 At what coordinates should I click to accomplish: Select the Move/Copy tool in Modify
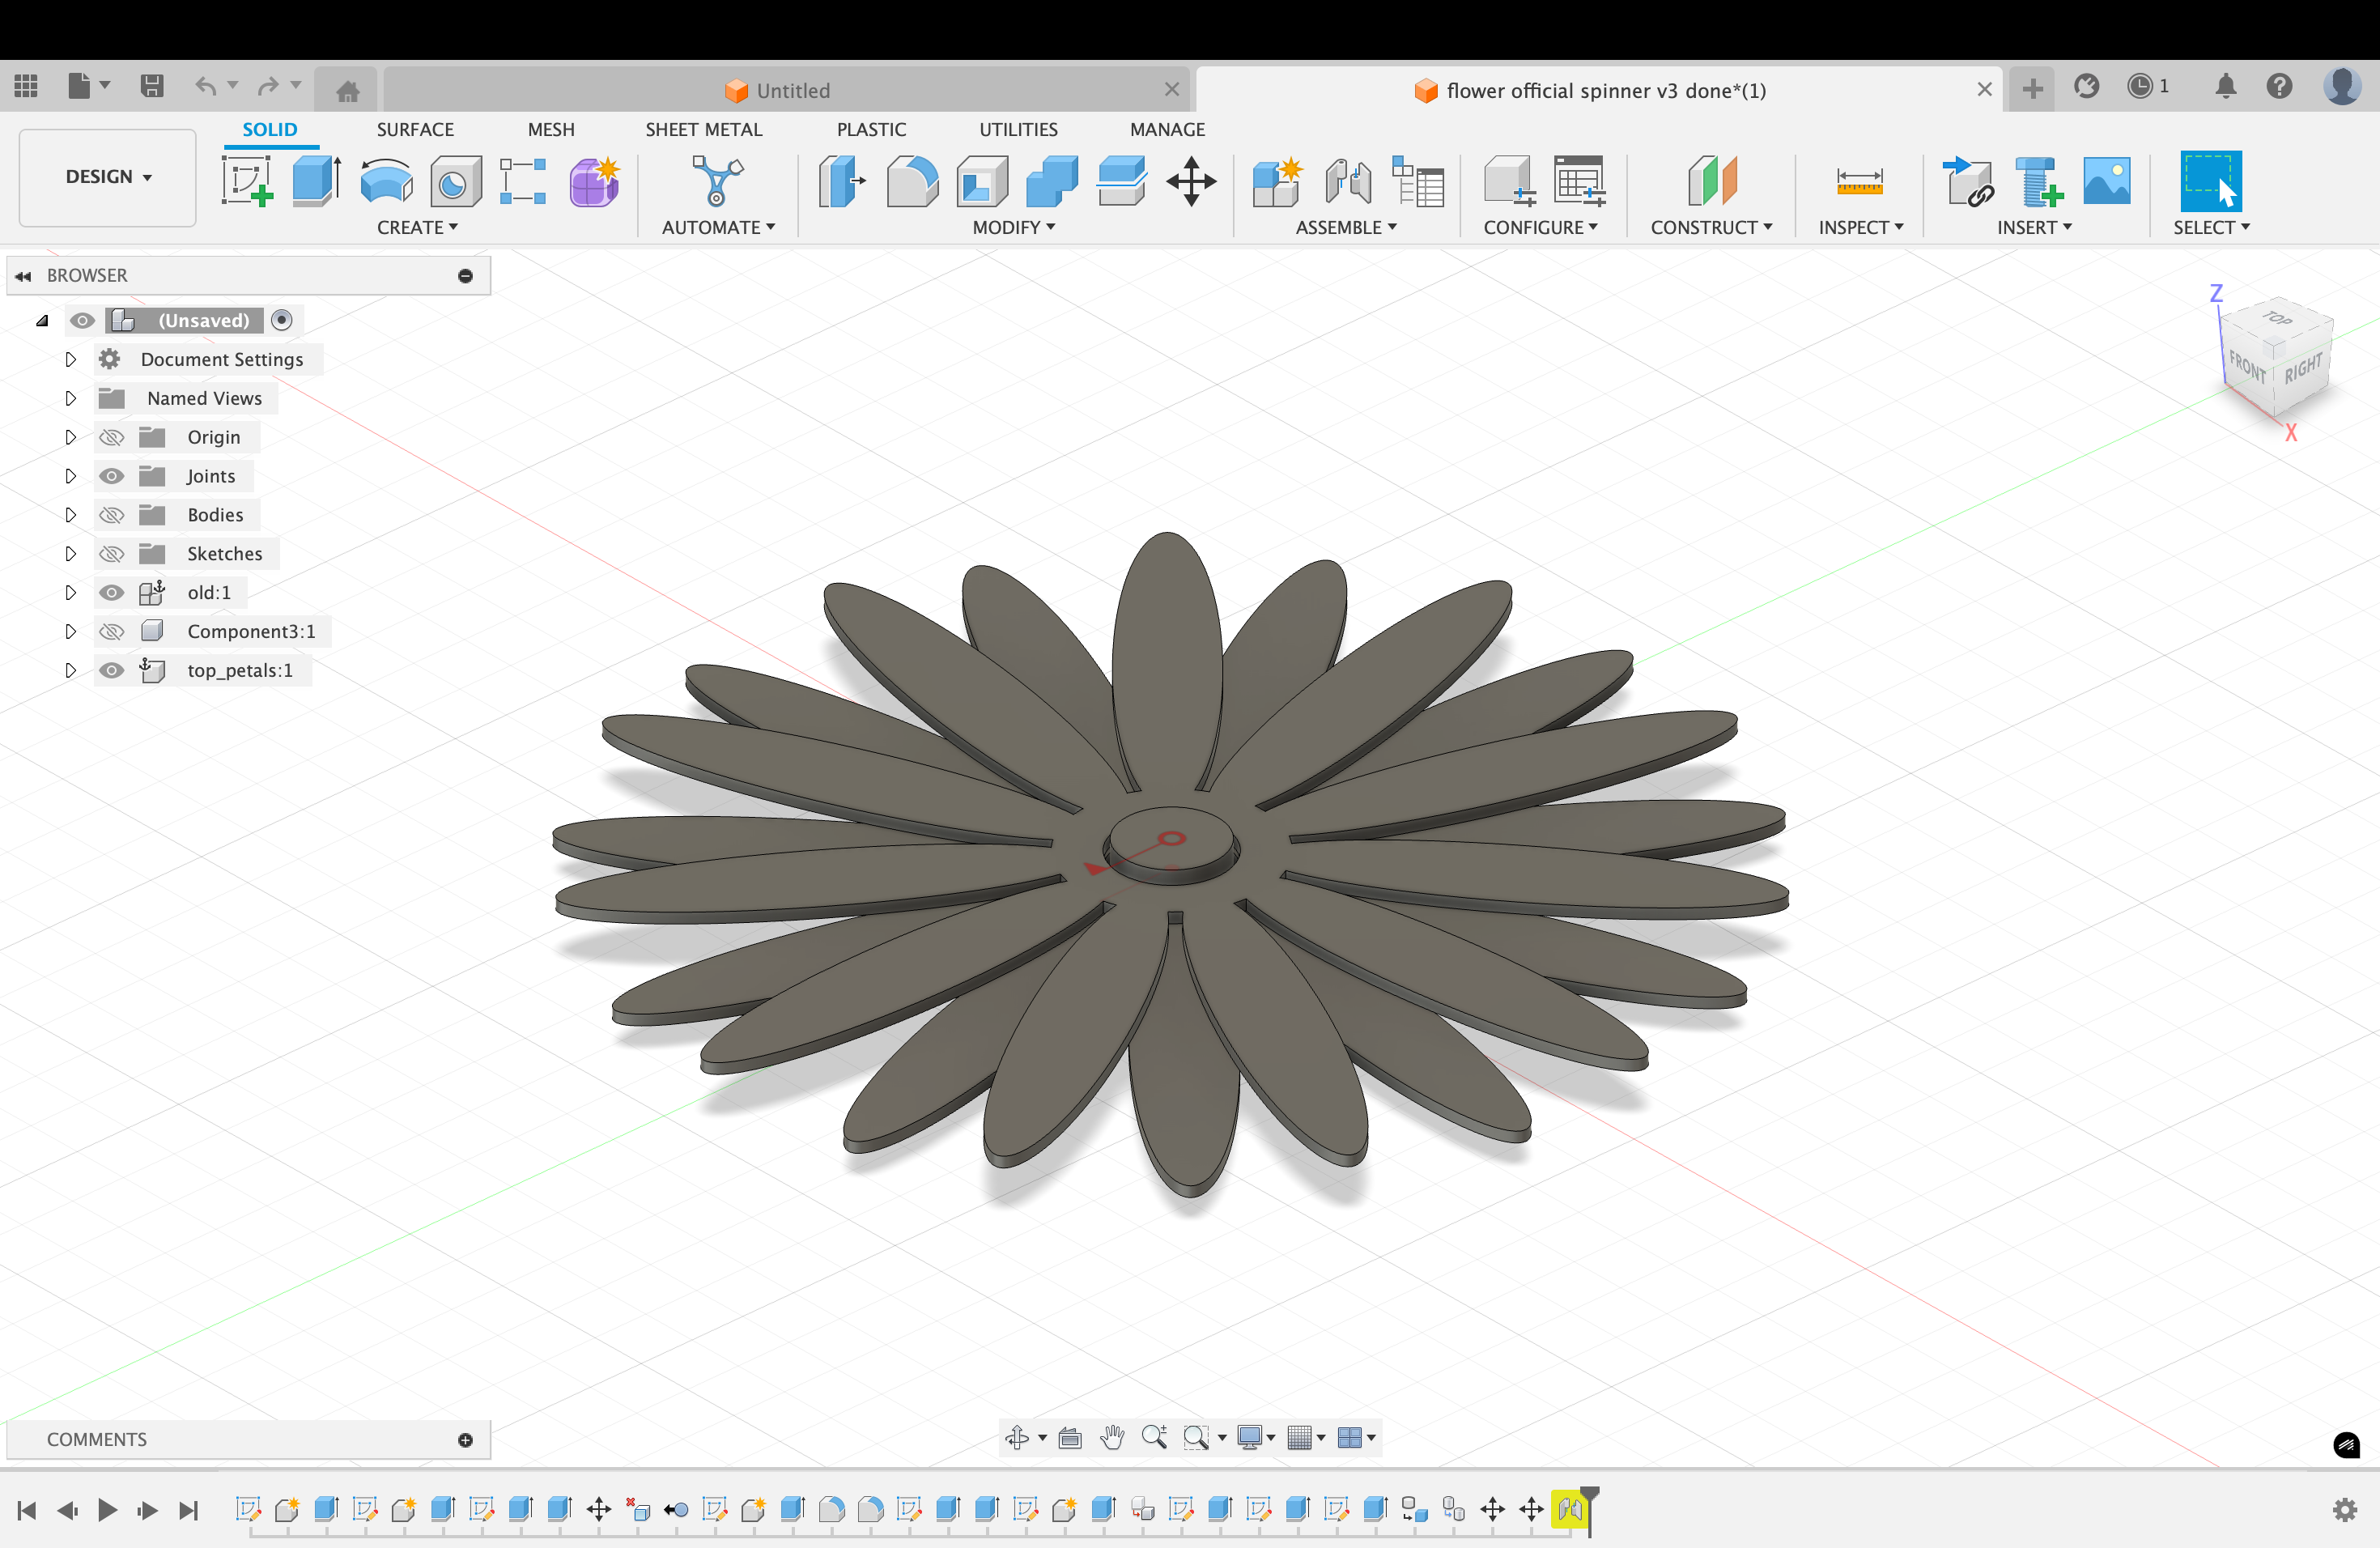(1190, 182)
